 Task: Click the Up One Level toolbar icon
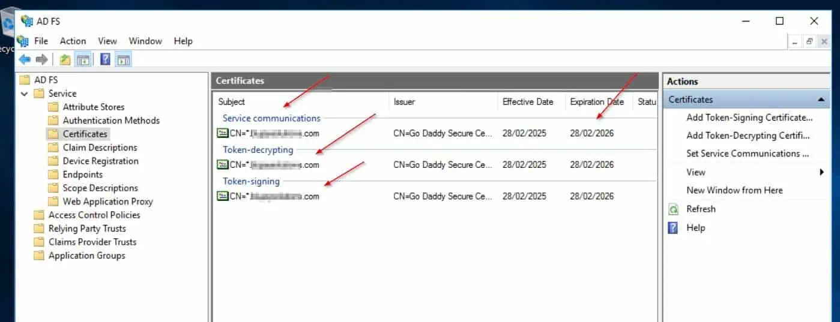click(x=65, y=59)
